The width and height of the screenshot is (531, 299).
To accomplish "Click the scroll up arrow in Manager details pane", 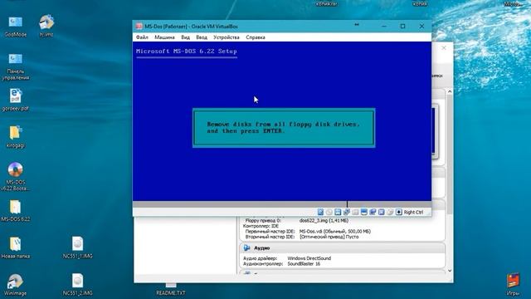I will pyautogui.click(x=450, y=91).
